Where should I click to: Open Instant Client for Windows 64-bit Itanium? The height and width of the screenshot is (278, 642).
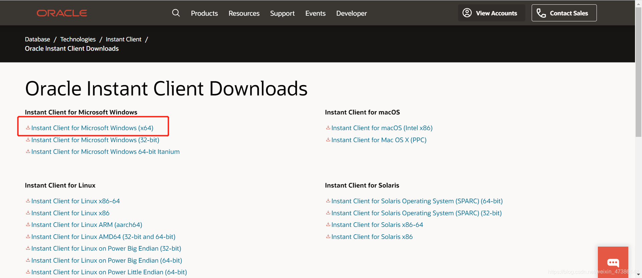click(x=105, y=152)
